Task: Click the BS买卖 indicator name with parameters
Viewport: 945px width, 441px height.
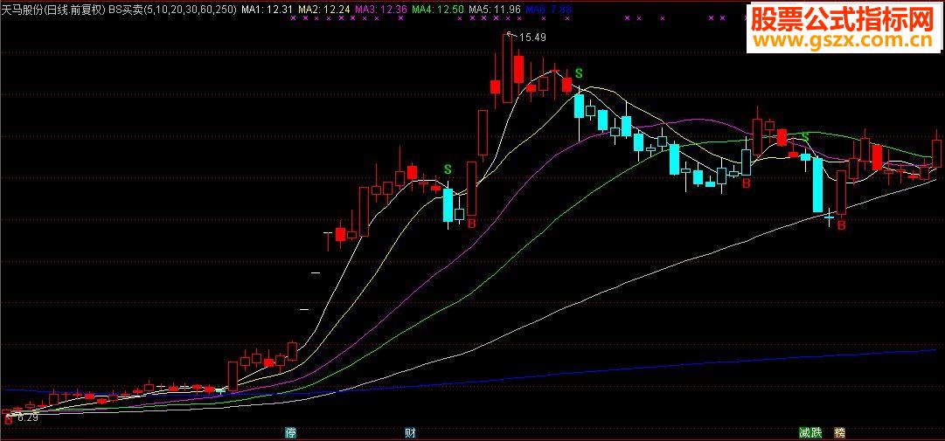Action: [x=172, y=10]
